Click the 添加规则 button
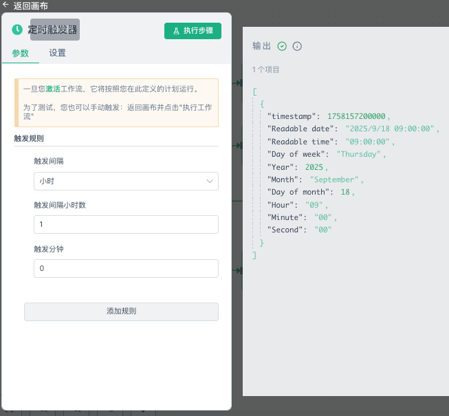Screen dimensions: 449x416 tap(121, 311)
